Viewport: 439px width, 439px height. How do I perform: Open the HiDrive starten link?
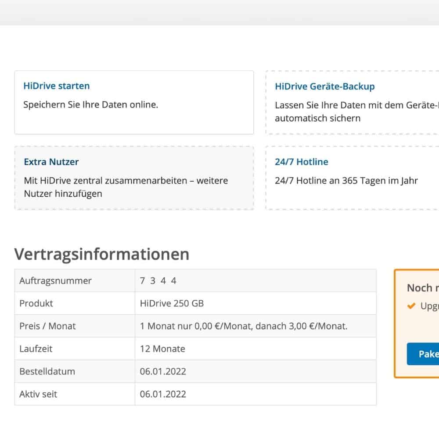57,86
